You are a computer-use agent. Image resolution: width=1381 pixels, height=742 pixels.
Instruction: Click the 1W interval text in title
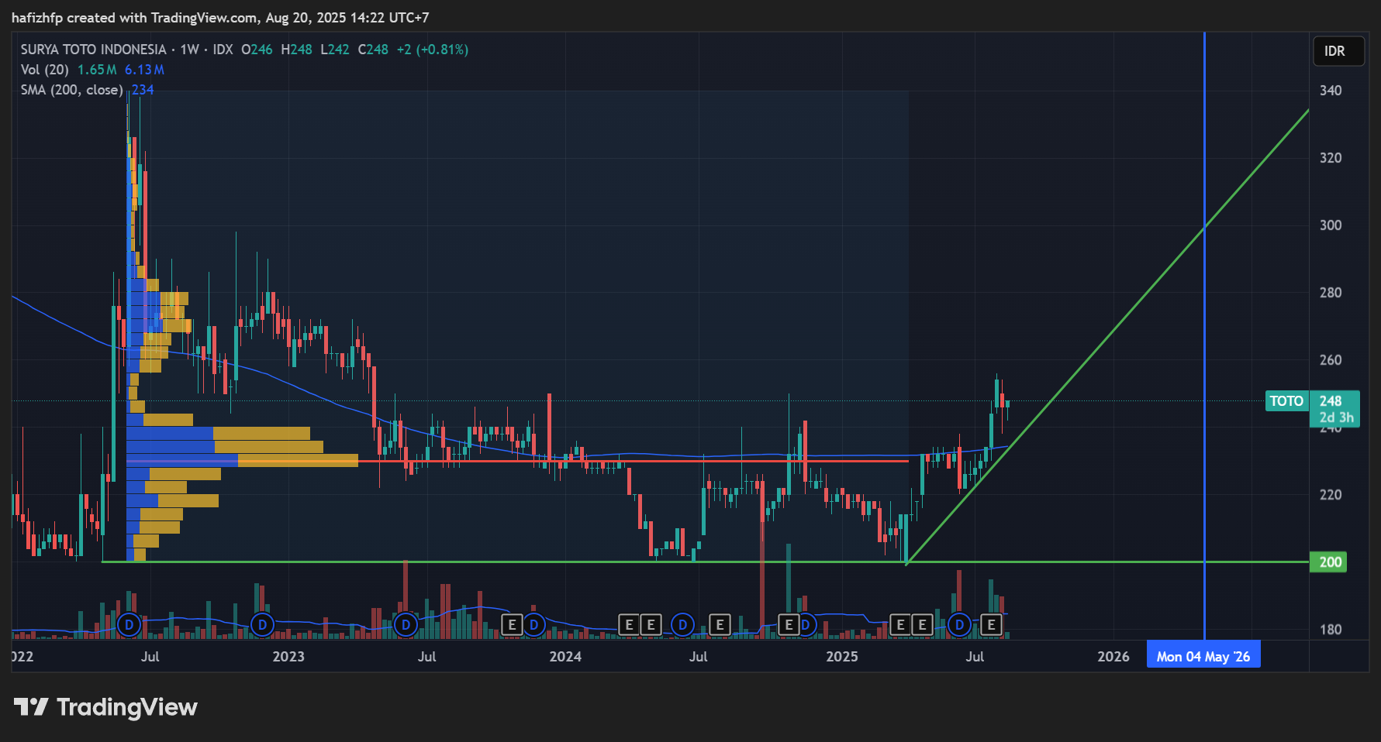(190, 50)
